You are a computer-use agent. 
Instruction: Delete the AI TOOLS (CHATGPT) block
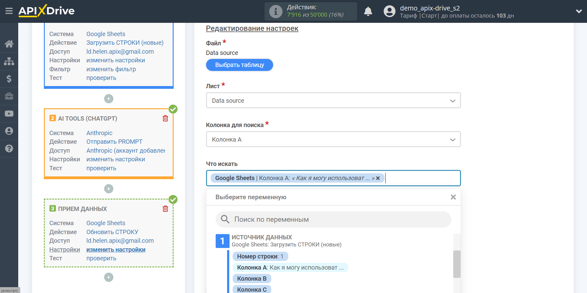tap(165, 118)
